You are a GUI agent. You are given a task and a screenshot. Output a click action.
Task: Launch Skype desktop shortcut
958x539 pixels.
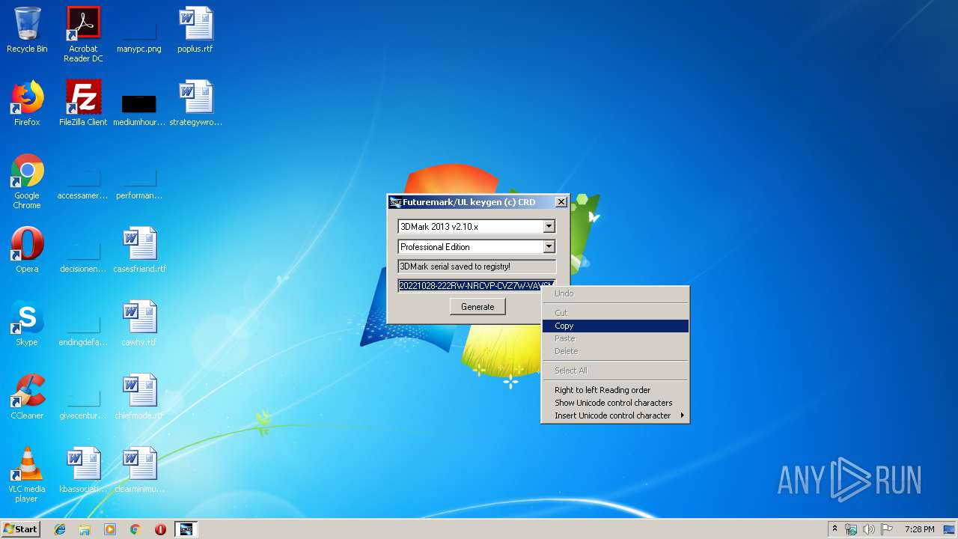(x=27, y=323)
